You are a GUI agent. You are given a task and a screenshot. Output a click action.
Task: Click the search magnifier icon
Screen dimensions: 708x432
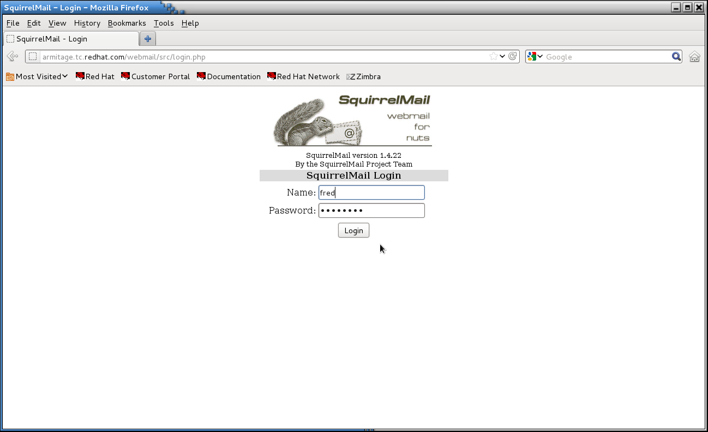pyautogui.click(x=676, y=56)
